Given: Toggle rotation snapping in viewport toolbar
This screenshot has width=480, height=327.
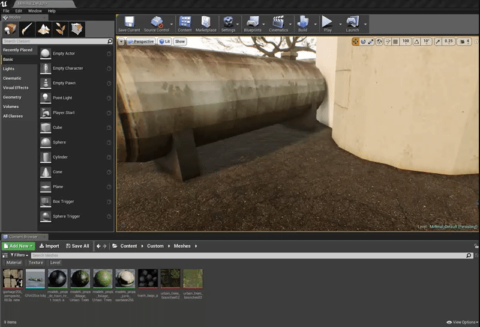Looking at the screenshot, I should pyautogui.click(x=417, y=41).
